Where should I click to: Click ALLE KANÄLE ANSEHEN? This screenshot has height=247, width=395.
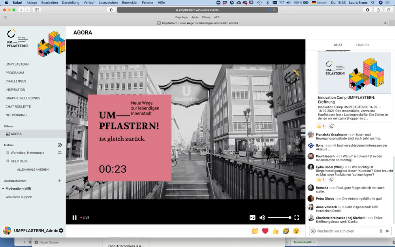[33, 170]
